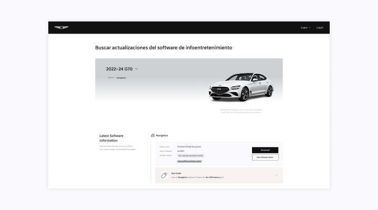Image resolution: width=378 pixels, height=210 pixels.
Task: Click the USB drive icon in User Guide
Action: click(x=164, y=175)
